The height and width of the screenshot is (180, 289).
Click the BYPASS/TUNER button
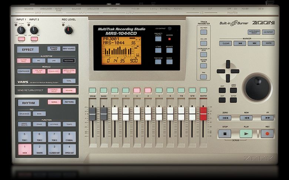pyautogui.click(x=54, y=48)
